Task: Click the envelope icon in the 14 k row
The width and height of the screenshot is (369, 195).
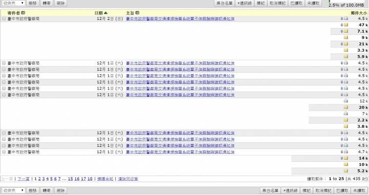Action: (x=346, y=158)
